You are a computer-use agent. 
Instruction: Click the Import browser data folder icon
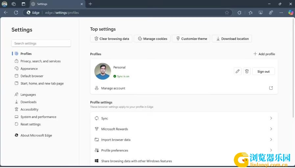[96, 140]
